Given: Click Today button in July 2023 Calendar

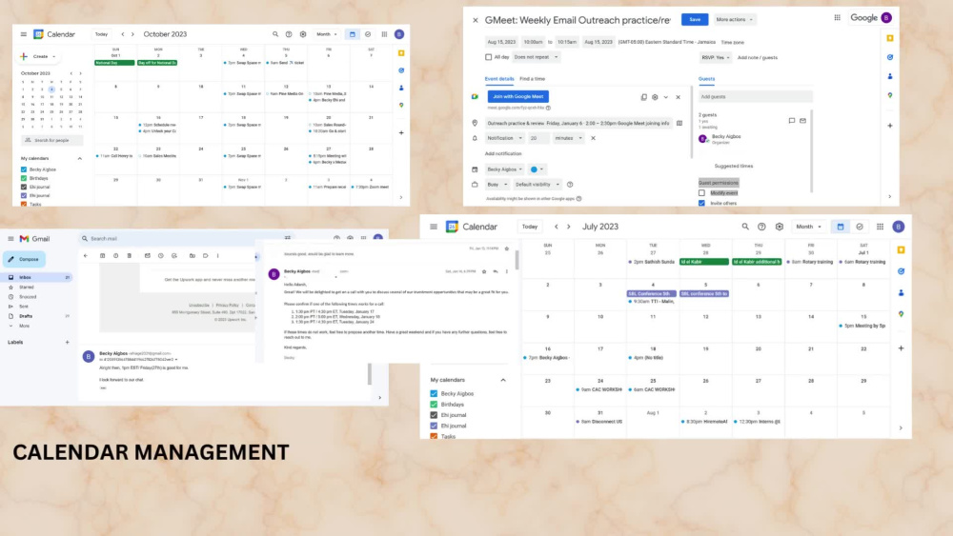Looking at the screenshot, I should pyautogui.click(x=530, y=227).
